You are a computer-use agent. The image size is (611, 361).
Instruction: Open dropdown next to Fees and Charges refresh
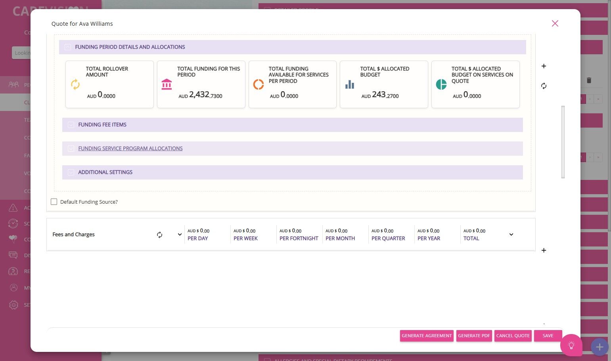[x=180, y=235]
